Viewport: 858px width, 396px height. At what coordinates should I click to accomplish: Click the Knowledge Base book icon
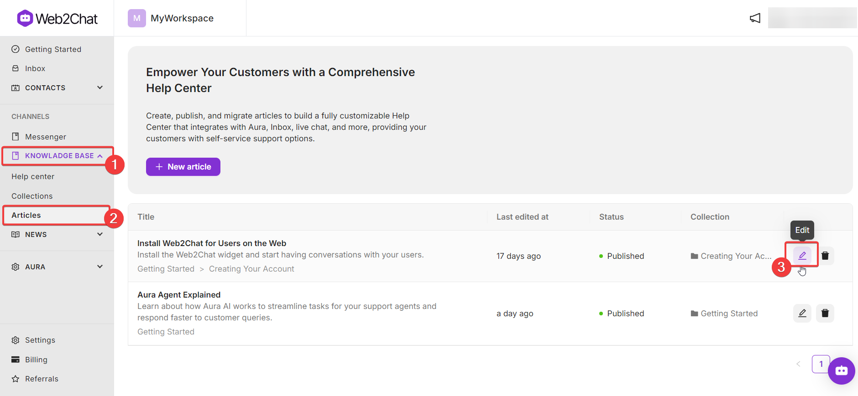pyautogui.click(x=16, y=156)
